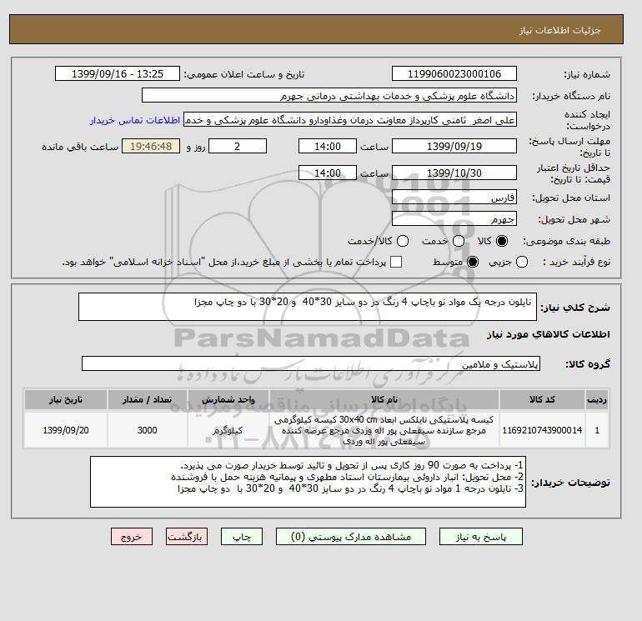Click the تاریخ نیاز column header
The image size is (642, 621).
[x=66, y=399]
